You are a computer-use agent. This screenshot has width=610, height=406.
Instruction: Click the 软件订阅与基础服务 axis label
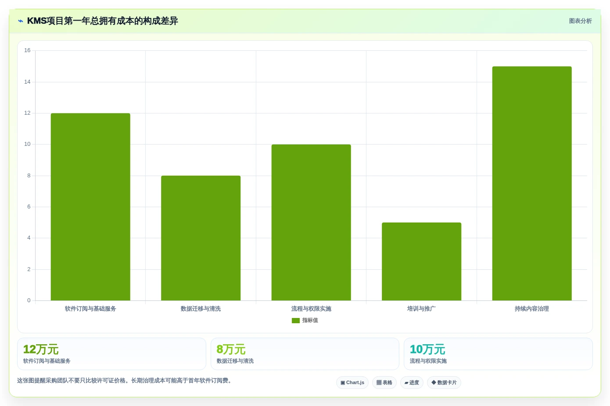(x=90, y=309)
